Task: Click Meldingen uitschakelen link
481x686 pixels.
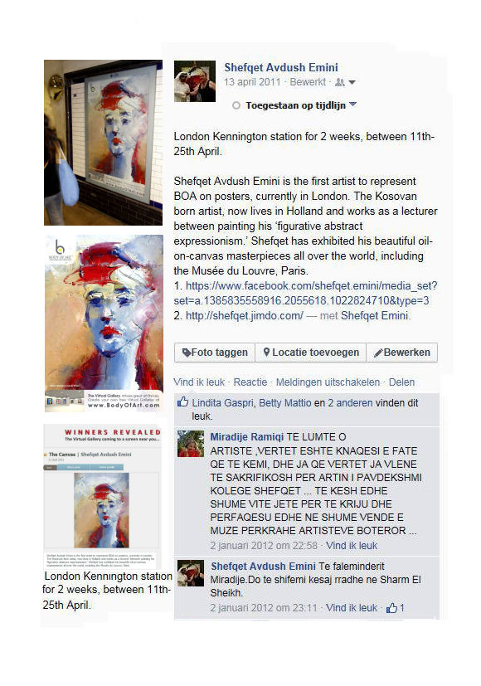Action: (x=328, y=382)
